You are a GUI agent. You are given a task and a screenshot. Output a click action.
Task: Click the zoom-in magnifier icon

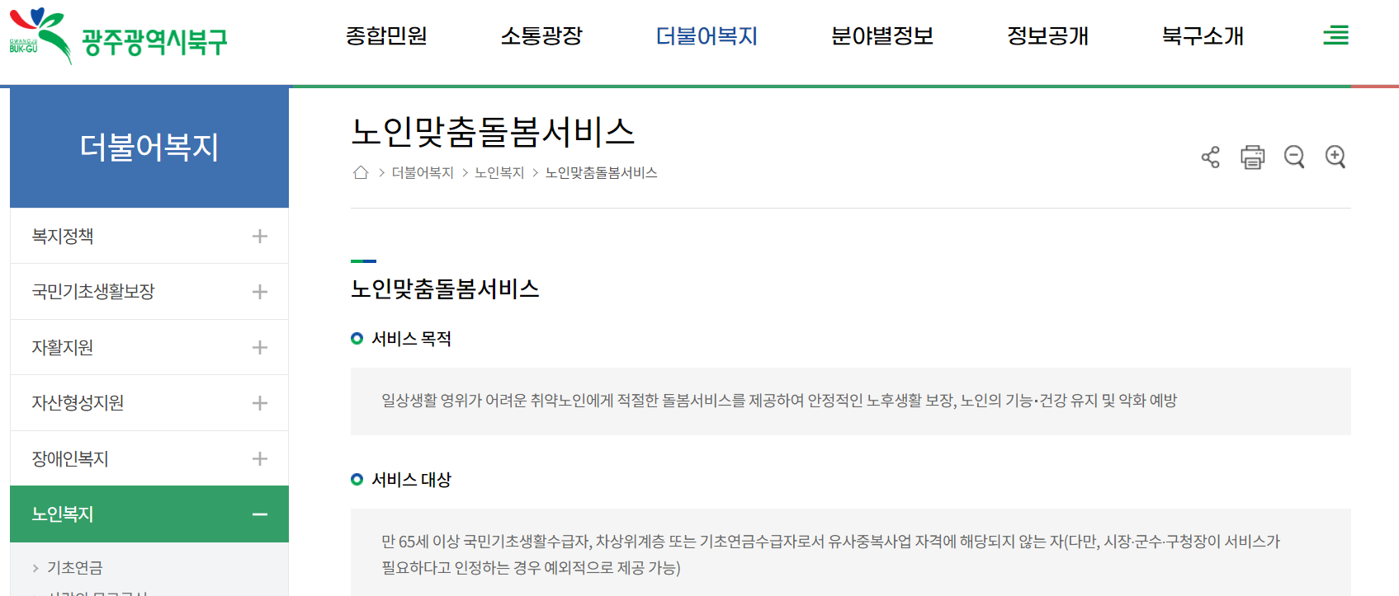click(1335, 157)
